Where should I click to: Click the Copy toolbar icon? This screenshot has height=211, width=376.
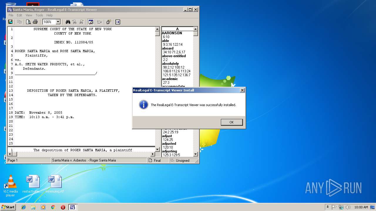19,22
